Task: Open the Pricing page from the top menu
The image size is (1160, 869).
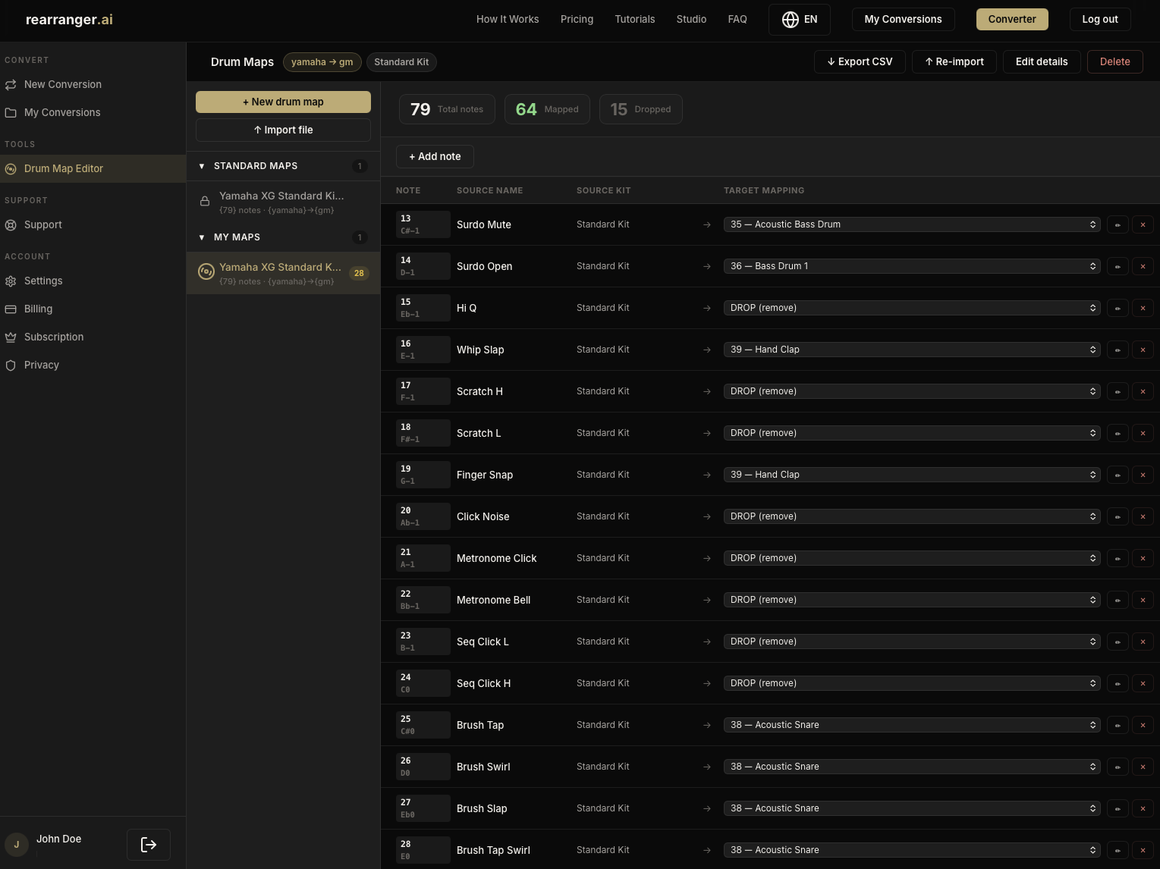Action: coord(577,19)
